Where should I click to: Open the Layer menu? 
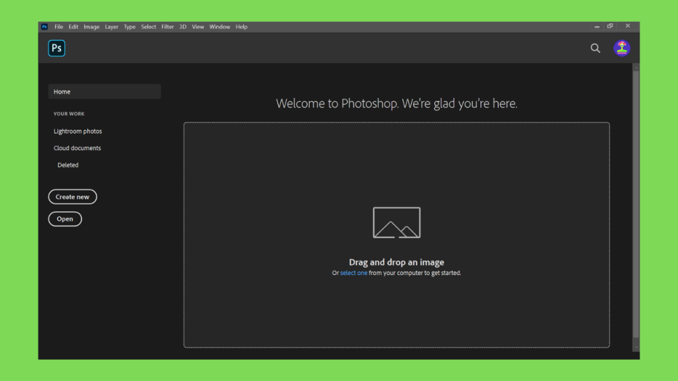111,26
